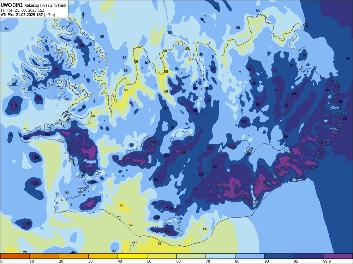Screen dimensions: 353x264
Task: Click the '95' legend tick label
Action: [x=296, y=261]
